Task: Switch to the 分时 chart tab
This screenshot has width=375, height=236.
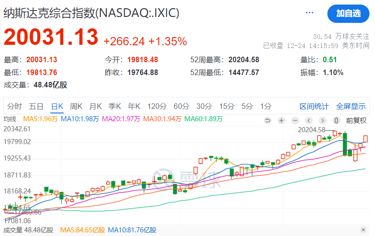Action: pyautogui.click(x=14, y=107)
